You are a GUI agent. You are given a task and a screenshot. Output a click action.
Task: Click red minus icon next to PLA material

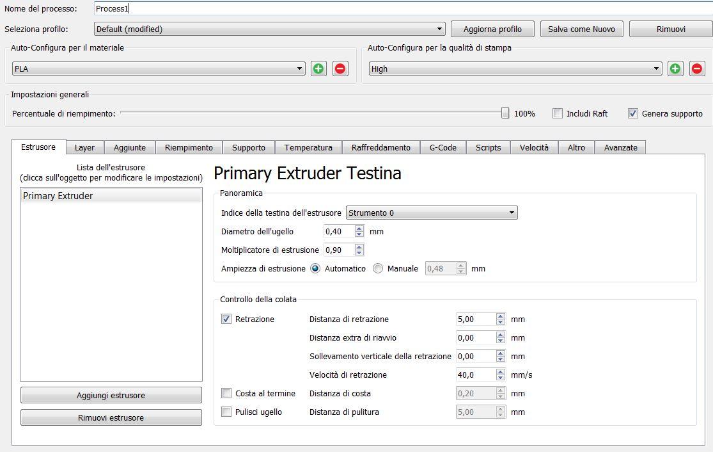[340, 69]
